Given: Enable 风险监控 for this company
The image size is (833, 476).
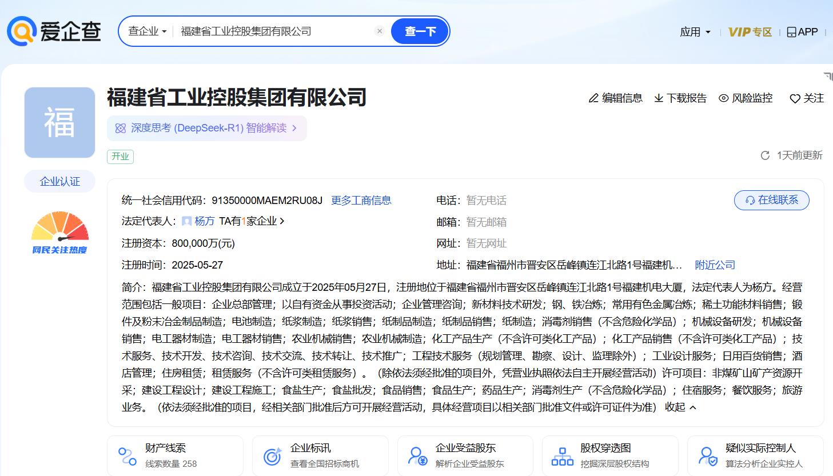Looking at the screenshot, I should click(x=746, y=98).
